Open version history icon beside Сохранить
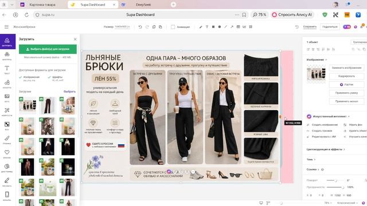 pos(297,27)
